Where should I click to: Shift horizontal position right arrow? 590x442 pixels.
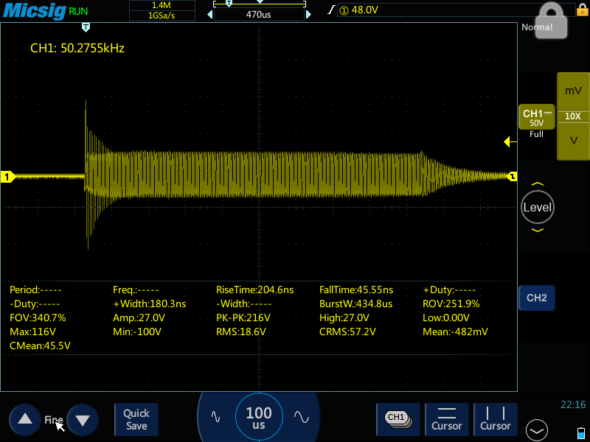(x=308, y=14)
